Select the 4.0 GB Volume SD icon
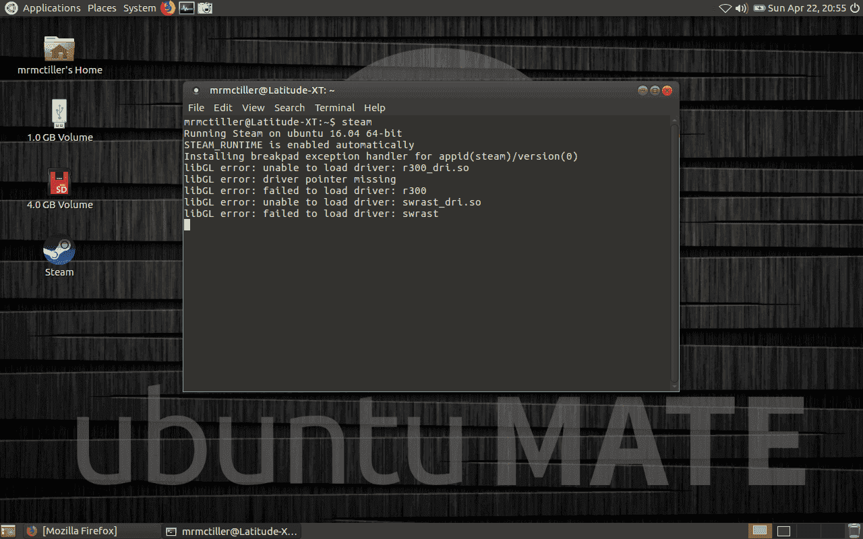The image size is (863, 539). 59,183
